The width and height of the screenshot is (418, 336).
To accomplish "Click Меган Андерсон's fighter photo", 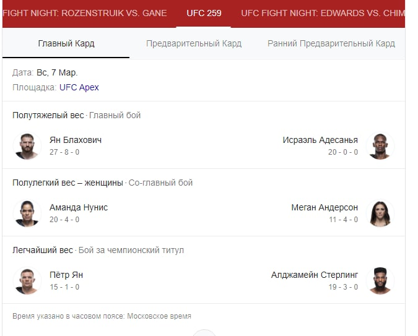I will 380,213.
